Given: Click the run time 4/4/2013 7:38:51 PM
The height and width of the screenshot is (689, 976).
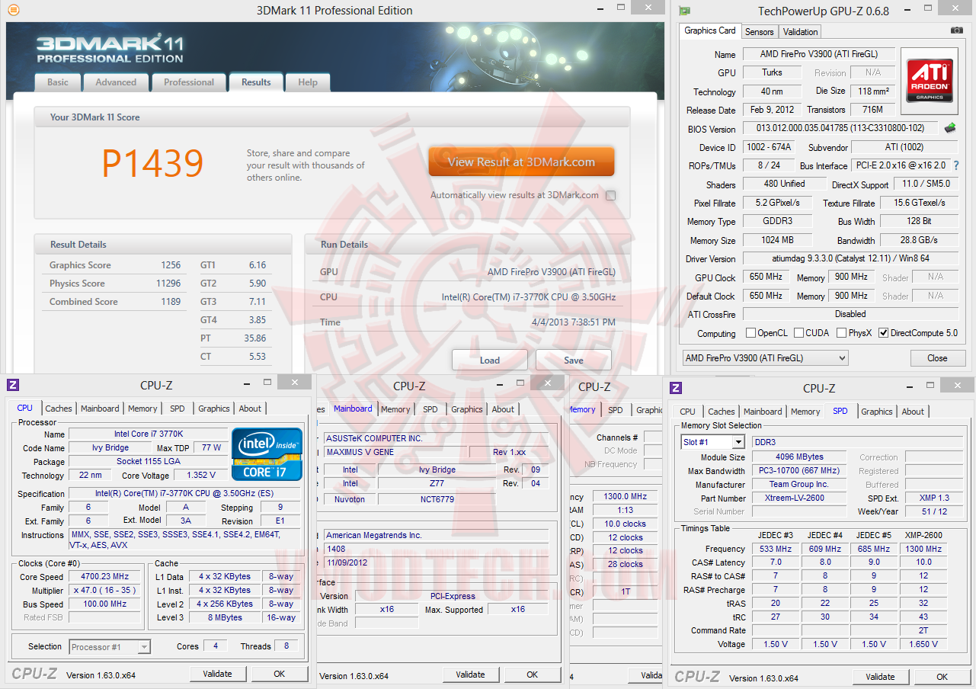Looking at the screenshot, I should pos(573,322).
